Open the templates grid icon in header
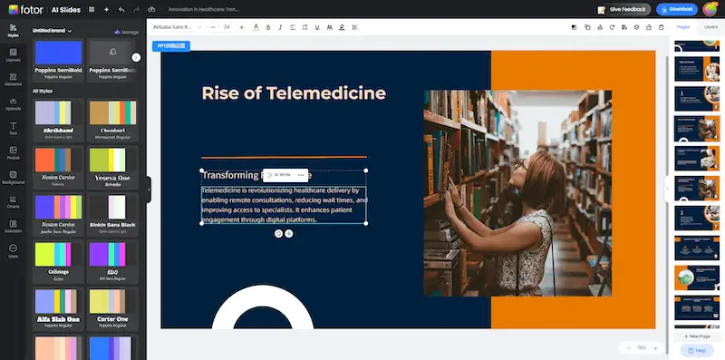 coord(92,9)
